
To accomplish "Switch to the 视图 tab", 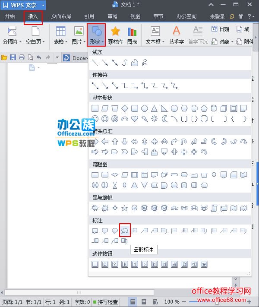I will coord(135,16).
